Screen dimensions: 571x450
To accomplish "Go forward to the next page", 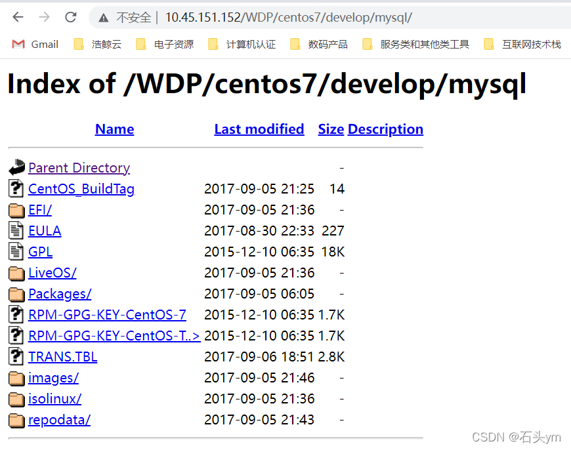I will (44, 17).
